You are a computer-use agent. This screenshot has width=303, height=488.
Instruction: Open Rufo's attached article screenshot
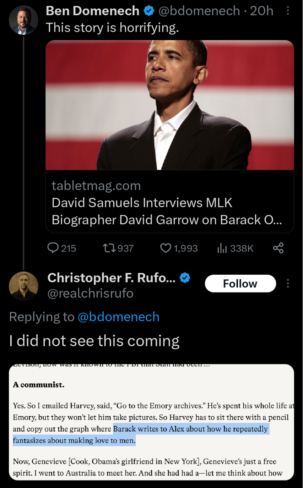[151, 422]
